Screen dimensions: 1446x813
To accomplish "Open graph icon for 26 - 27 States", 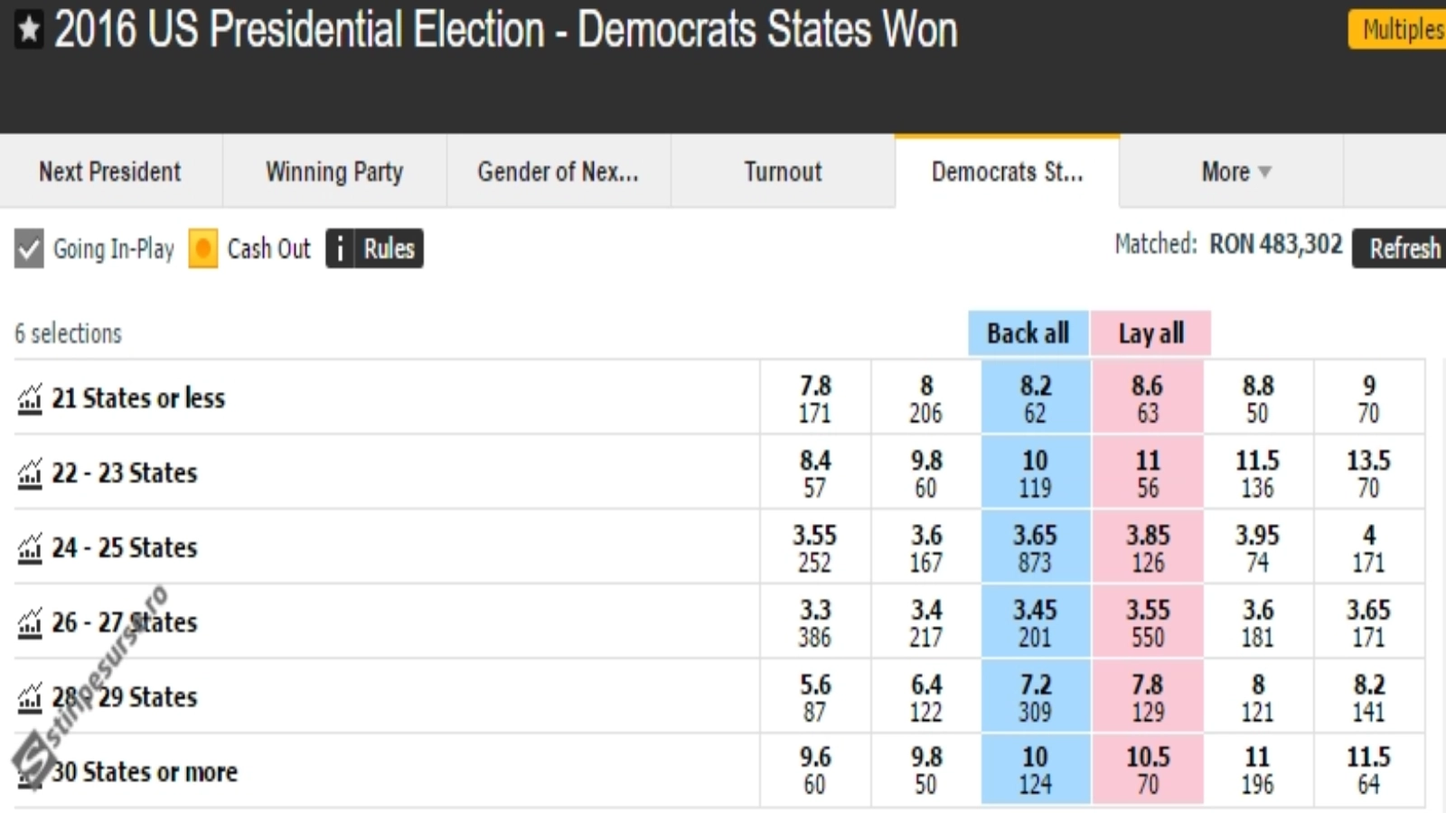I will coord(30,622).
